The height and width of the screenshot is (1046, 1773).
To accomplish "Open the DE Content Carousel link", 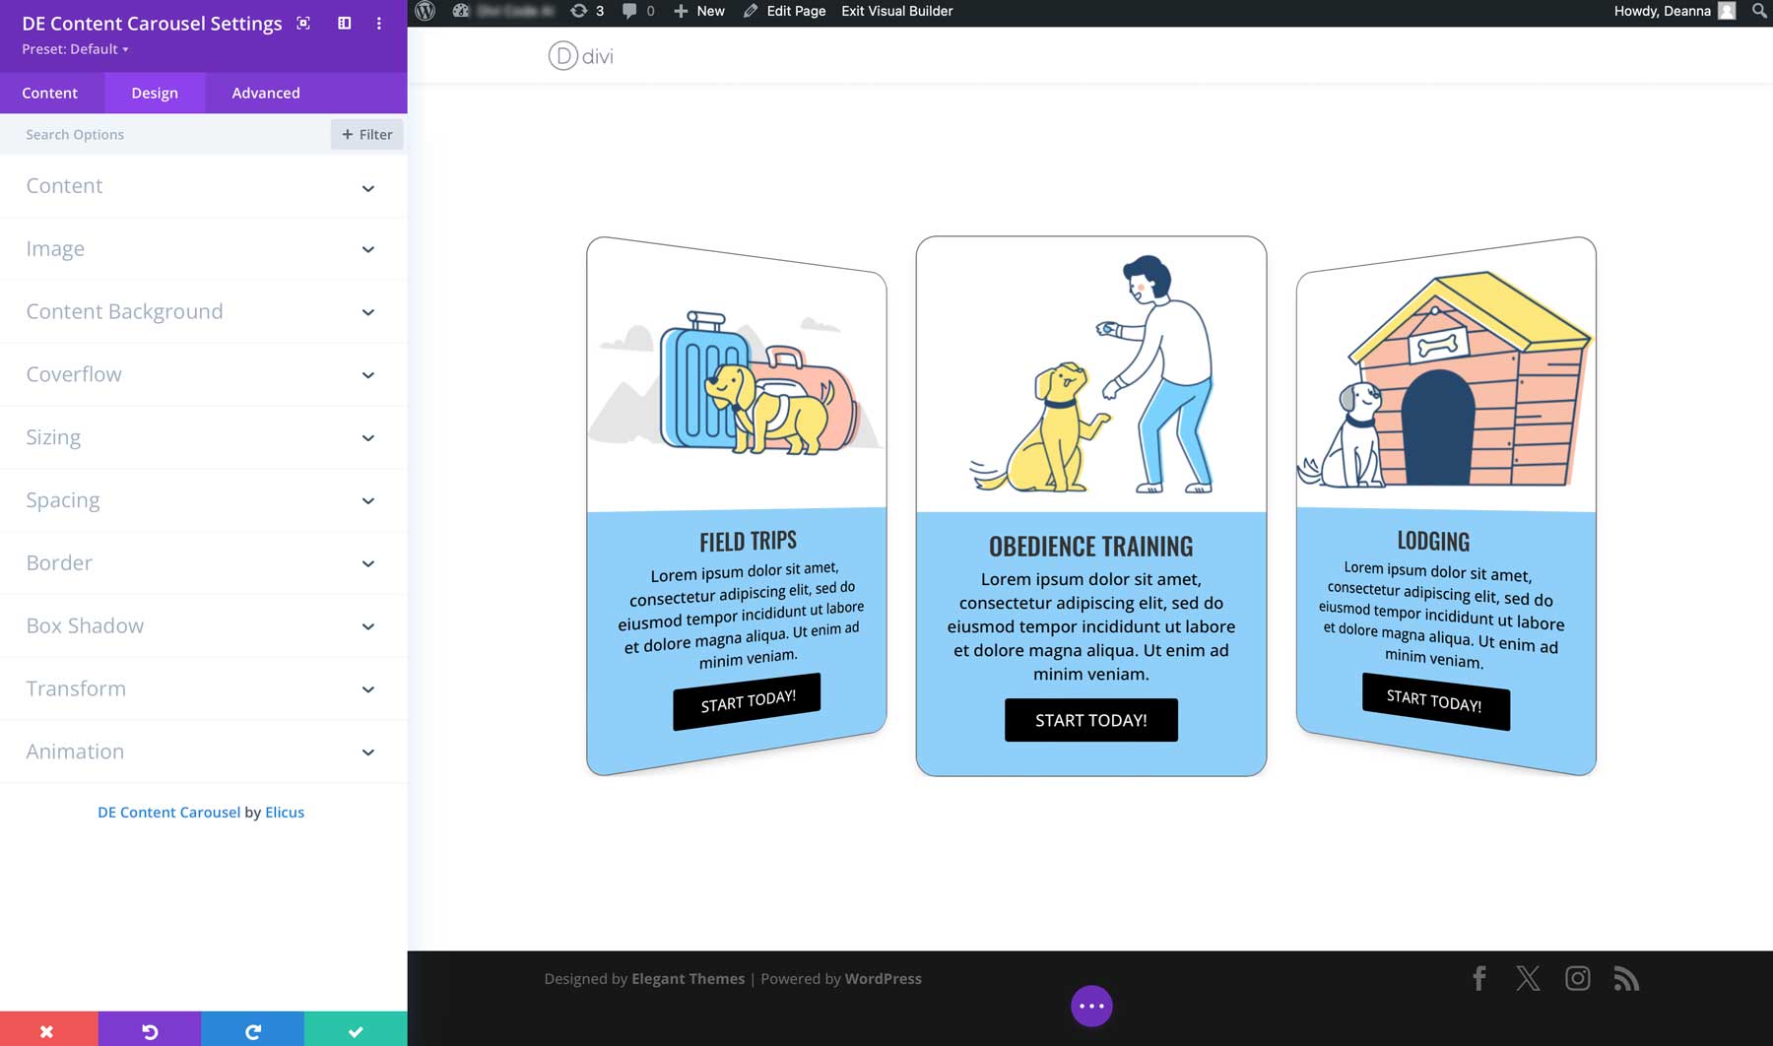I will pos(168,812).
